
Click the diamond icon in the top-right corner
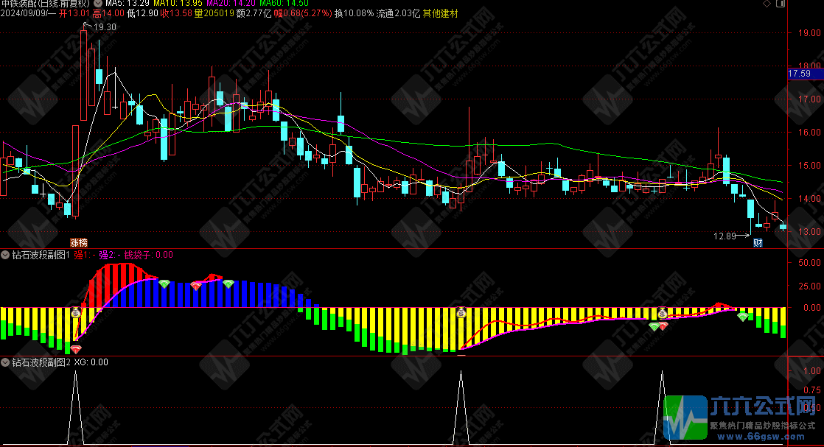[x=768, y=4]
